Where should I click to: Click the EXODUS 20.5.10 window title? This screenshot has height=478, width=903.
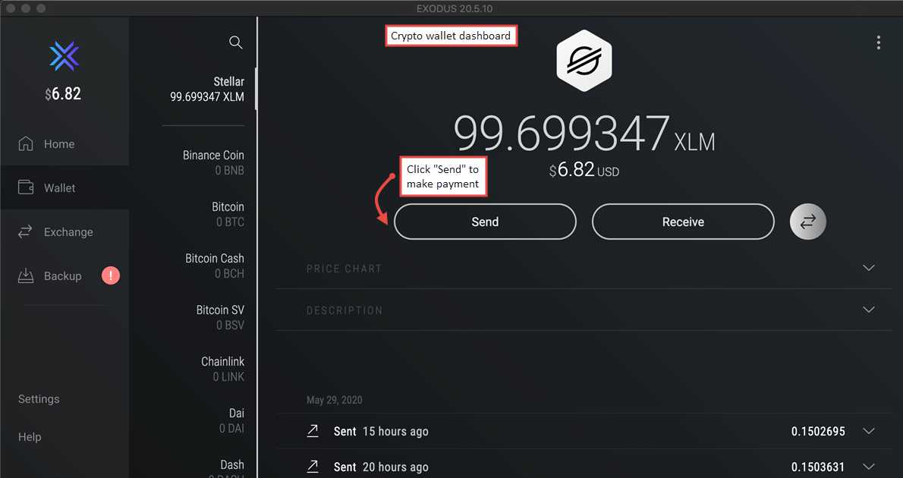(x=455, y=8)
